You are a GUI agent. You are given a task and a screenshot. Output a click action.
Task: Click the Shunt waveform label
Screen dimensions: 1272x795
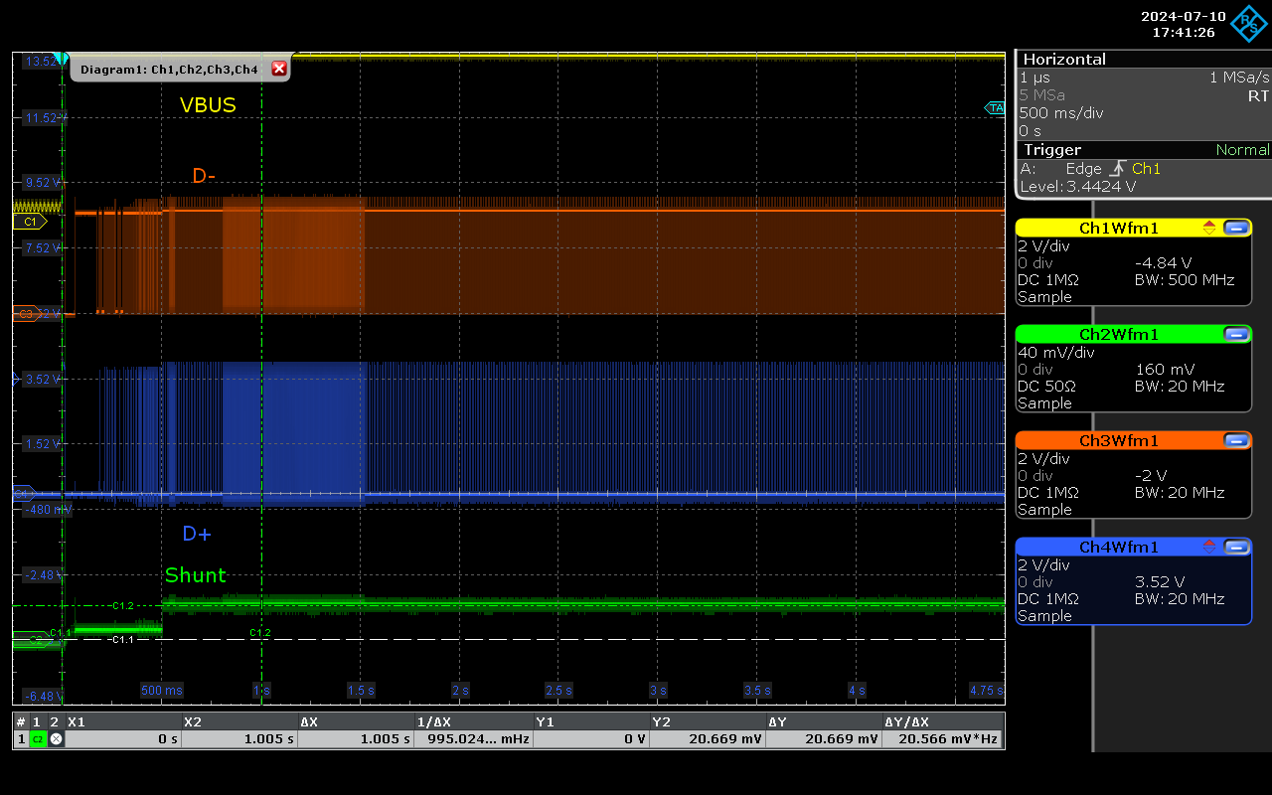pyautogui.click(x=196, y=574)
